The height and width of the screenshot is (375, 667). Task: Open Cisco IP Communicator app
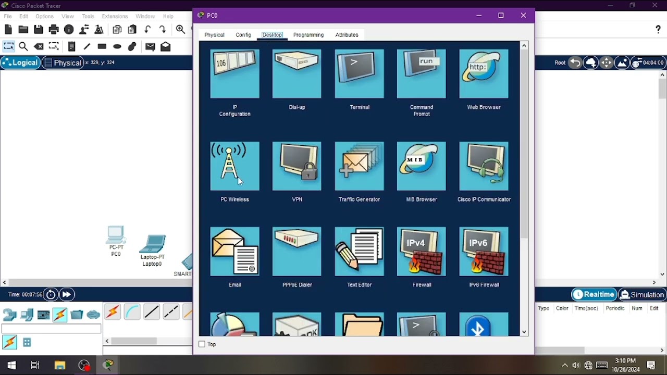(484, 166)
